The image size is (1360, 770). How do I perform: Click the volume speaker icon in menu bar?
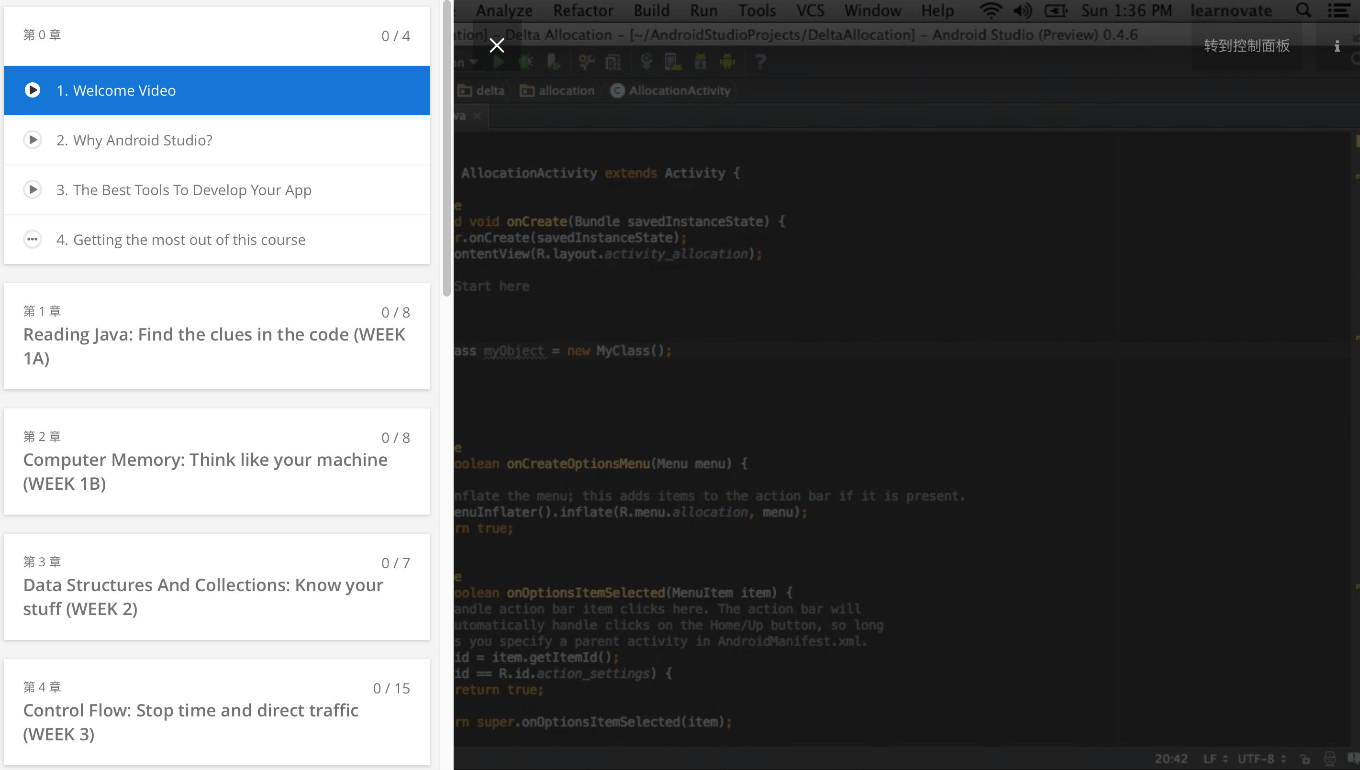[1023, 11]
